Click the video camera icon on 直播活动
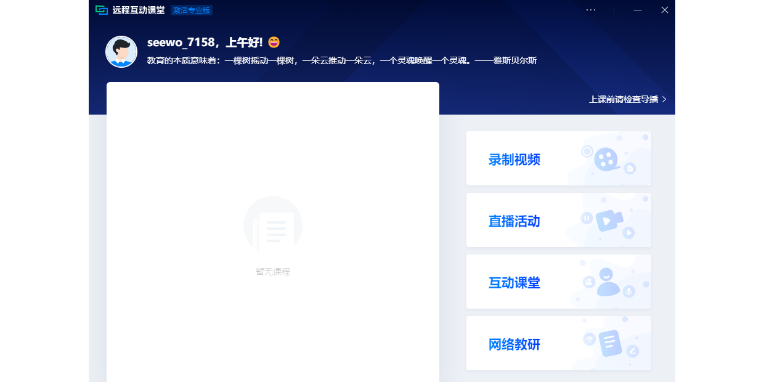The image size is (764, 382). 609,221
